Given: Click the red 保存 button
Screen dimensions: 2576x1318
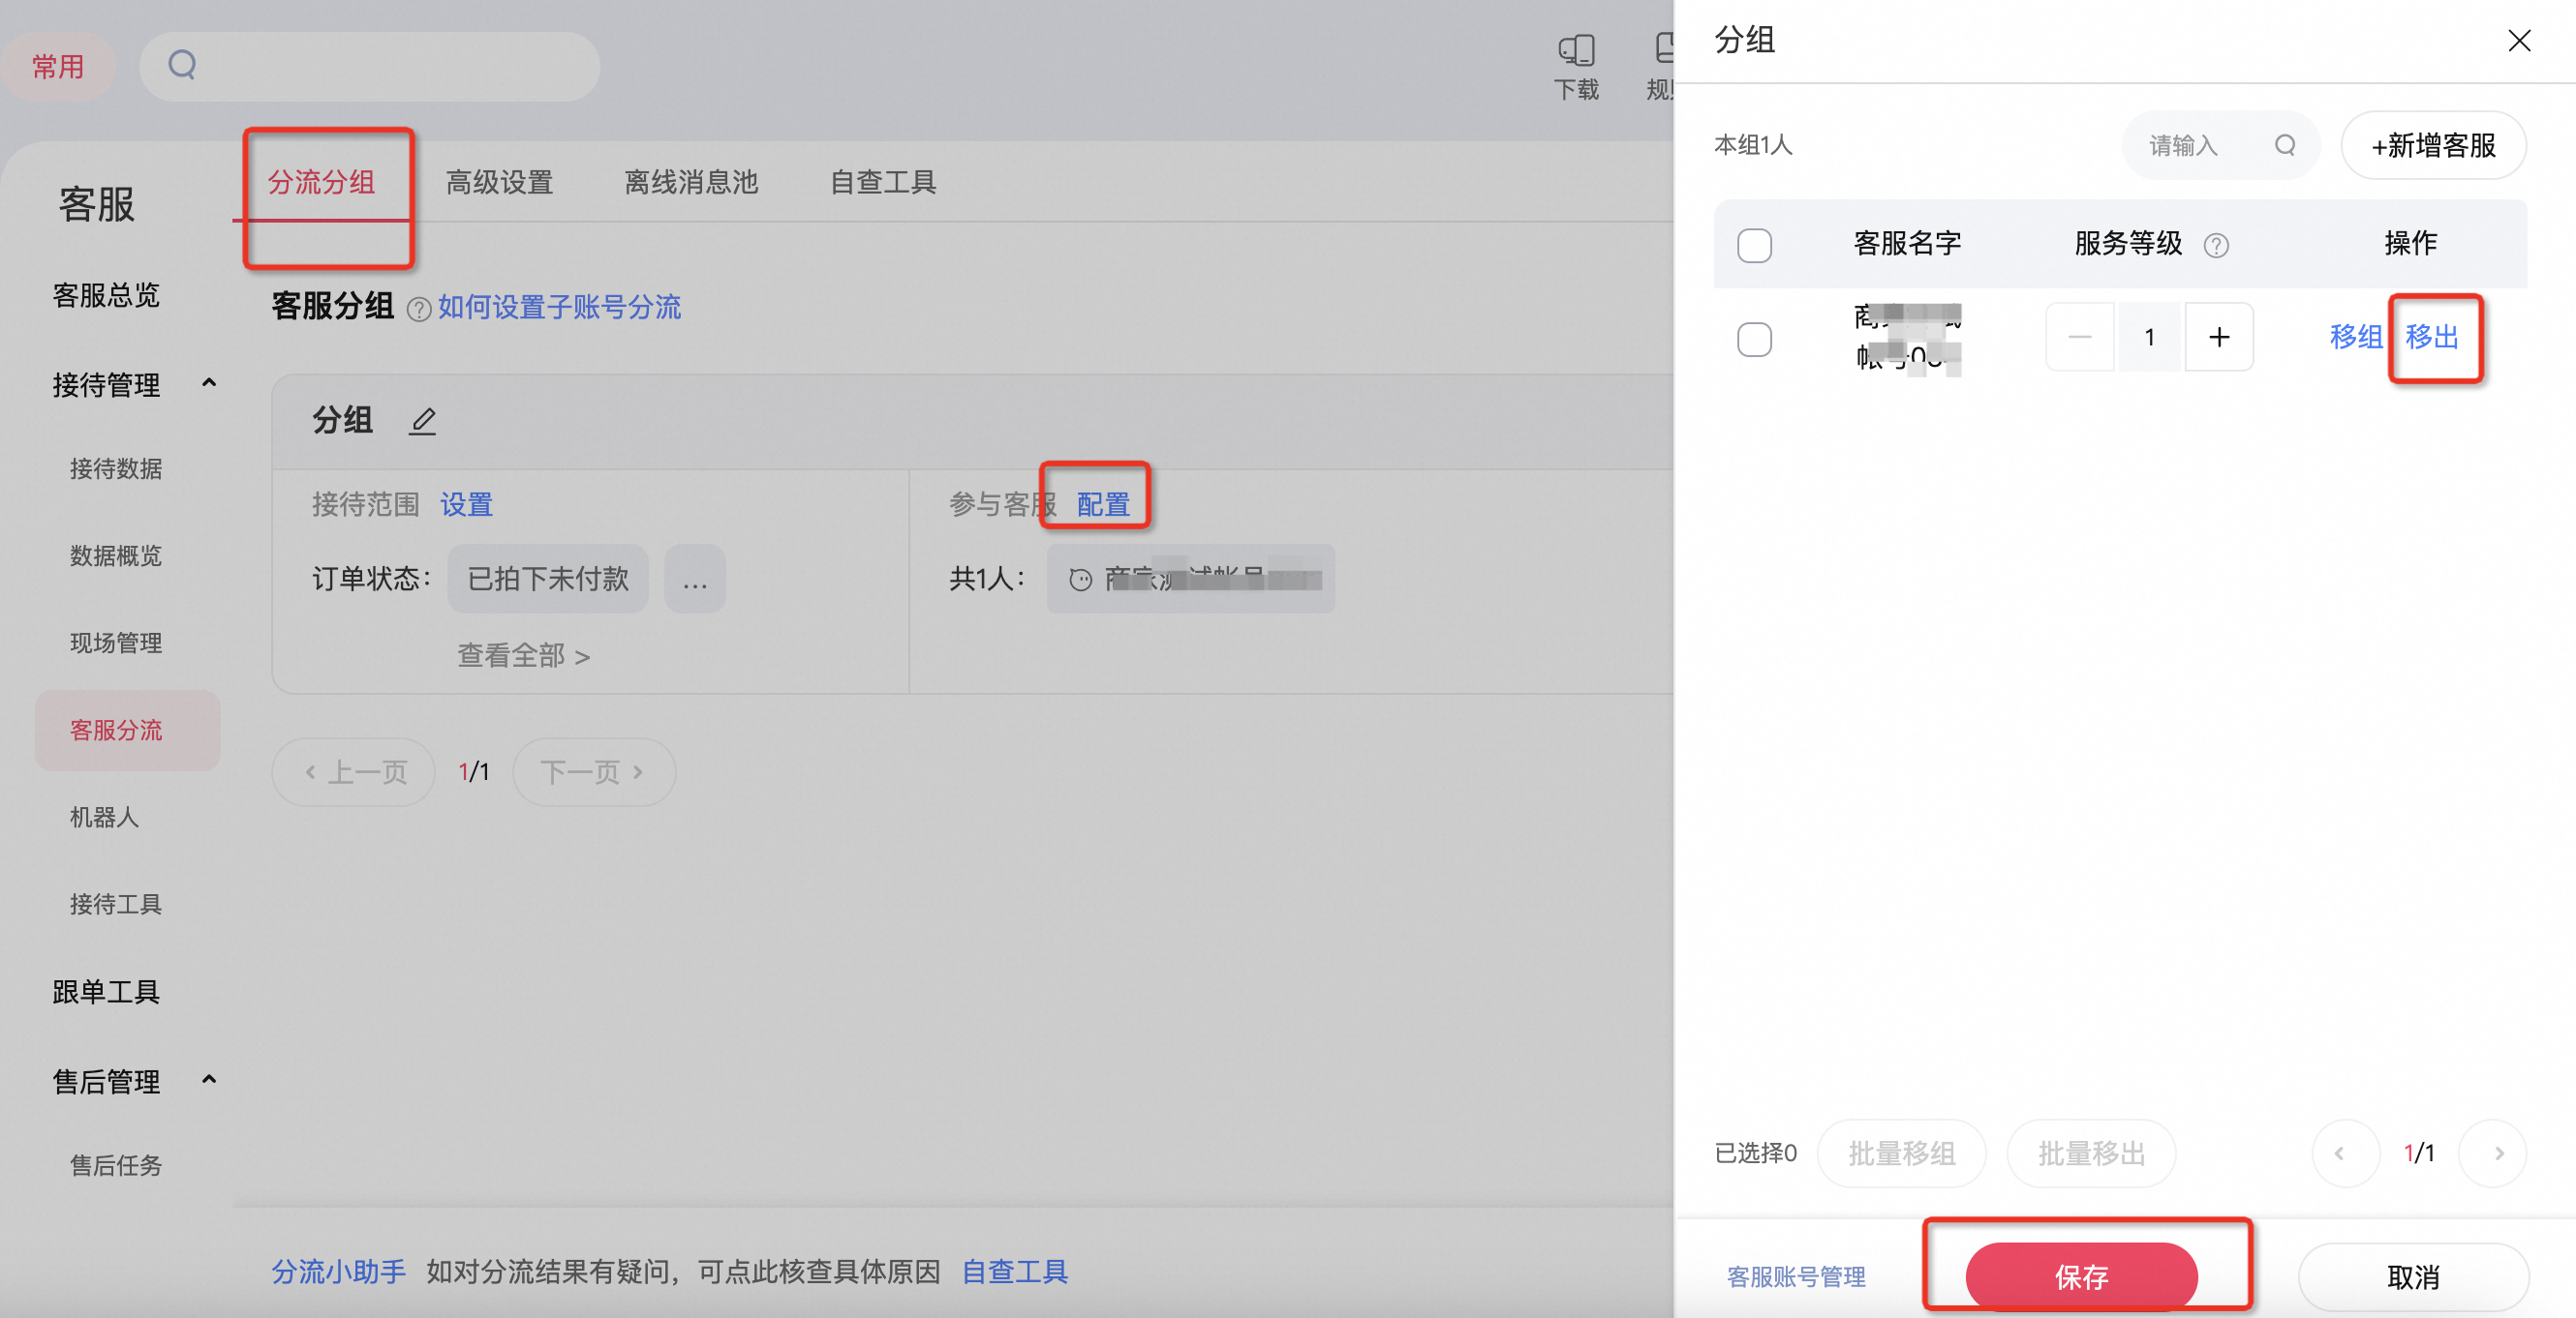Looking at the screenshot, I should point(2081,1276).
